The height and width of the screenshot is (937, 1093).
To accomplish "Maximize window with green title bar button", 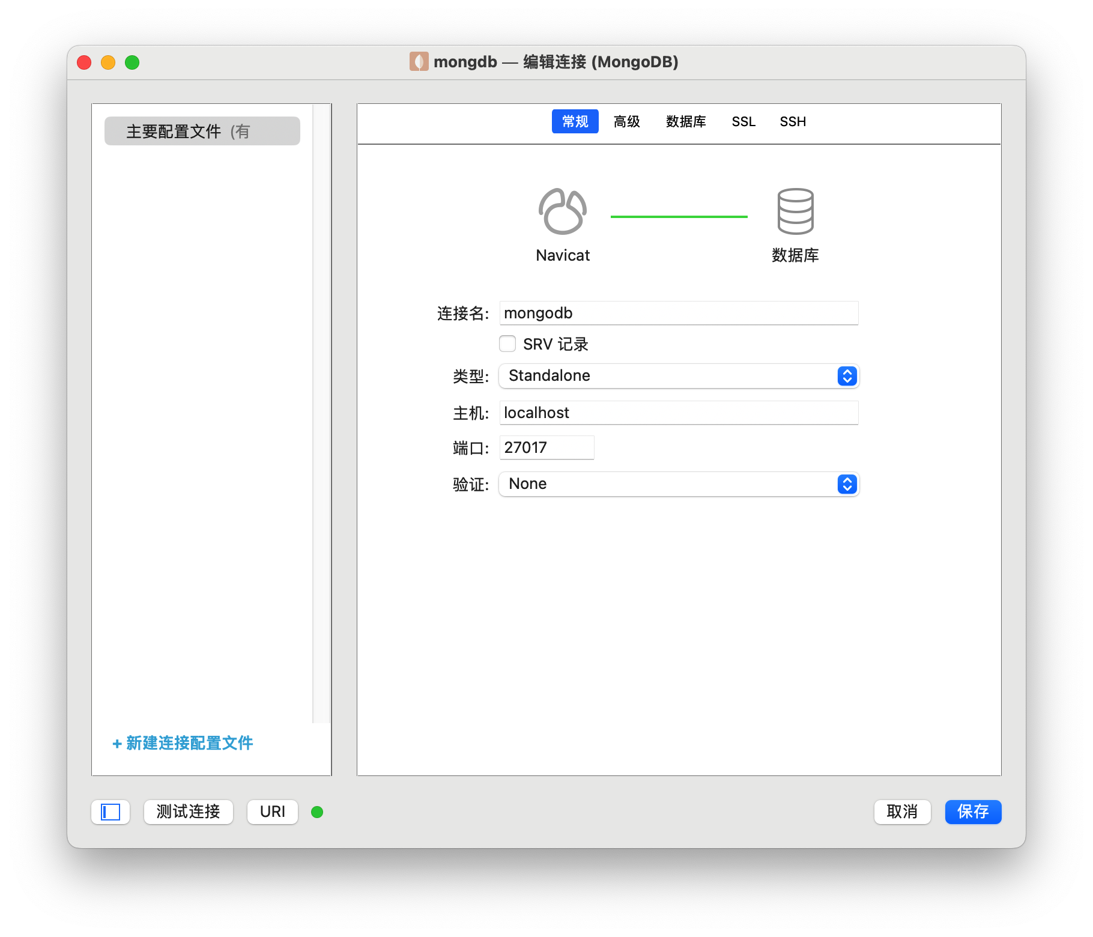I will (132, 62).
